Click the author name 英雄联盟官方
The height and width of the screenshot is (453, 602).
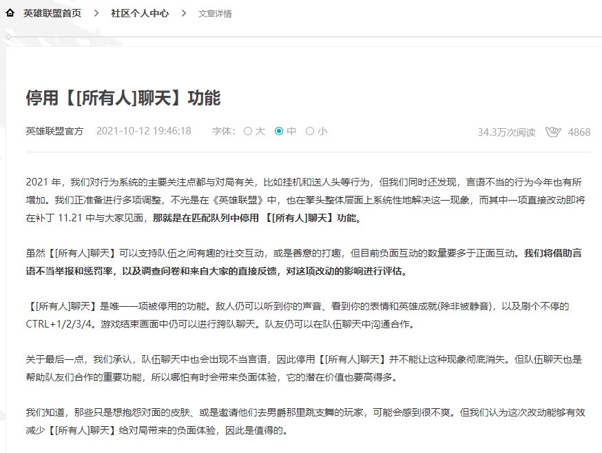pyautogui.click(x=54, y=132)
